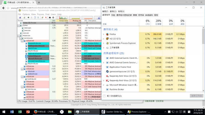This screenshot has height=115, width=205.
Task: Open PowerPoint from the taskbar
Action: click(x=28, y=112)
